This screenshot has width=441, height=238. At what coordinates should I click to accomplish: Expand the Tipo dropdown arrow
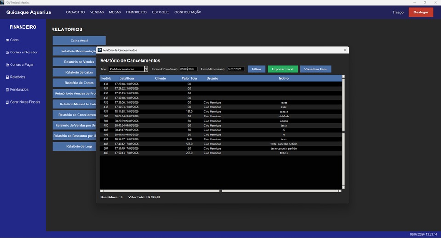pyautogui.click(x=146, y=69)
